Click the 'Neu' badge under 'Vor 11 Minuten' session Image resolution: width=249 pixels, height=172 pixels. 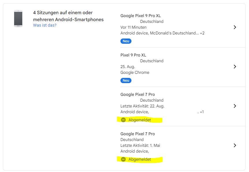pos(126,41)
